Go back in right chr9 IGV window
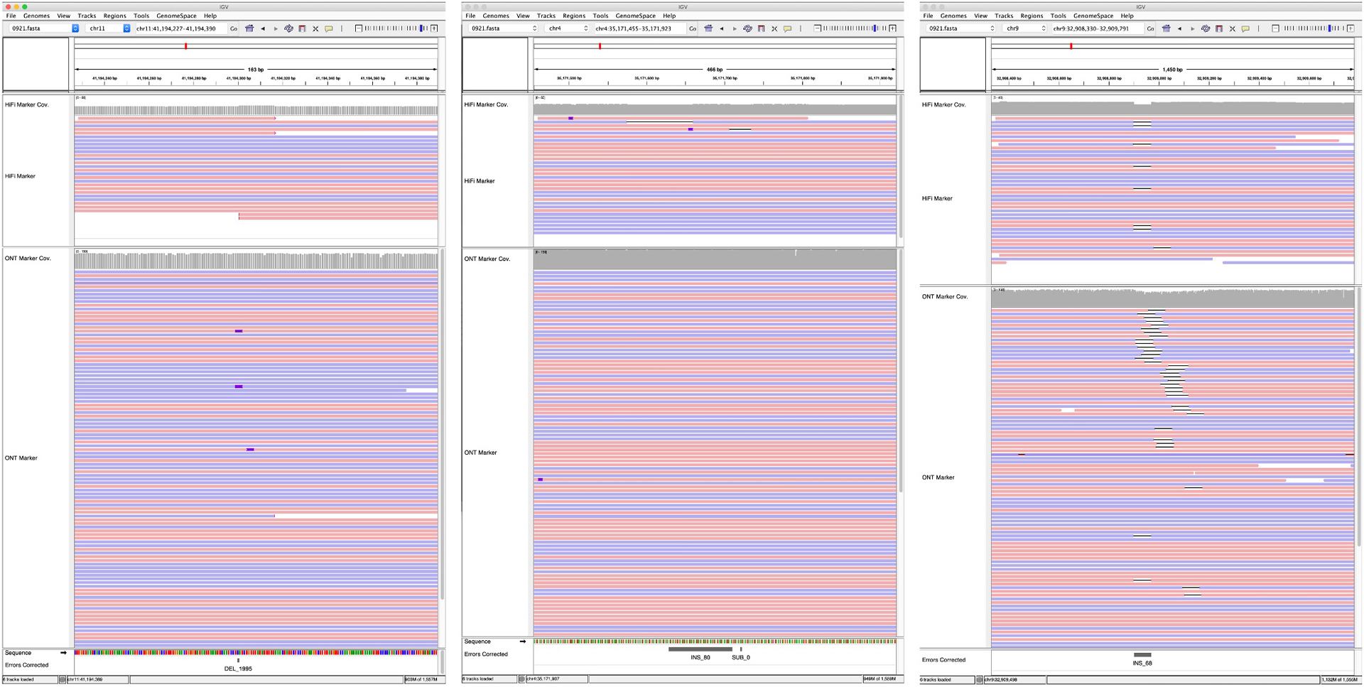Viewport: 1364px width, 687px height. pos(1179,28)
